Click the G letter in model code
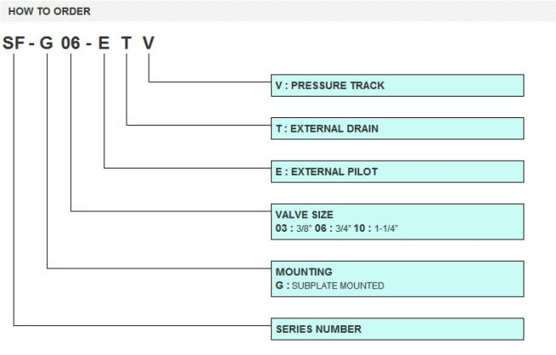556x355 pixels. [x=46, y=43]
